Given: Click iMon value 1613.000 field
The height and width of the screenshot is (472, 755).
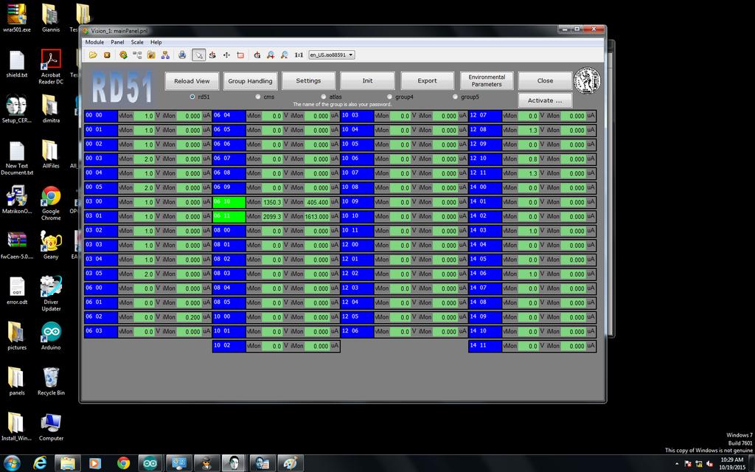Looking at the screenshot, I should click(316, 217).
